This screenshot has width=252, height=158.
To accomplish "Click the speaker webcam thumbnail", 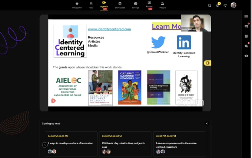I will pyautogui.click(x=196, y=23).
